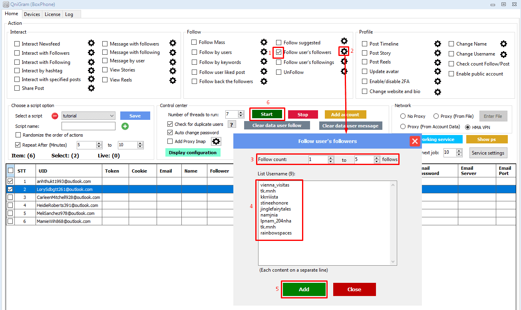Click the green Start button
The image size is (521, 310).
tap(266, 114)
